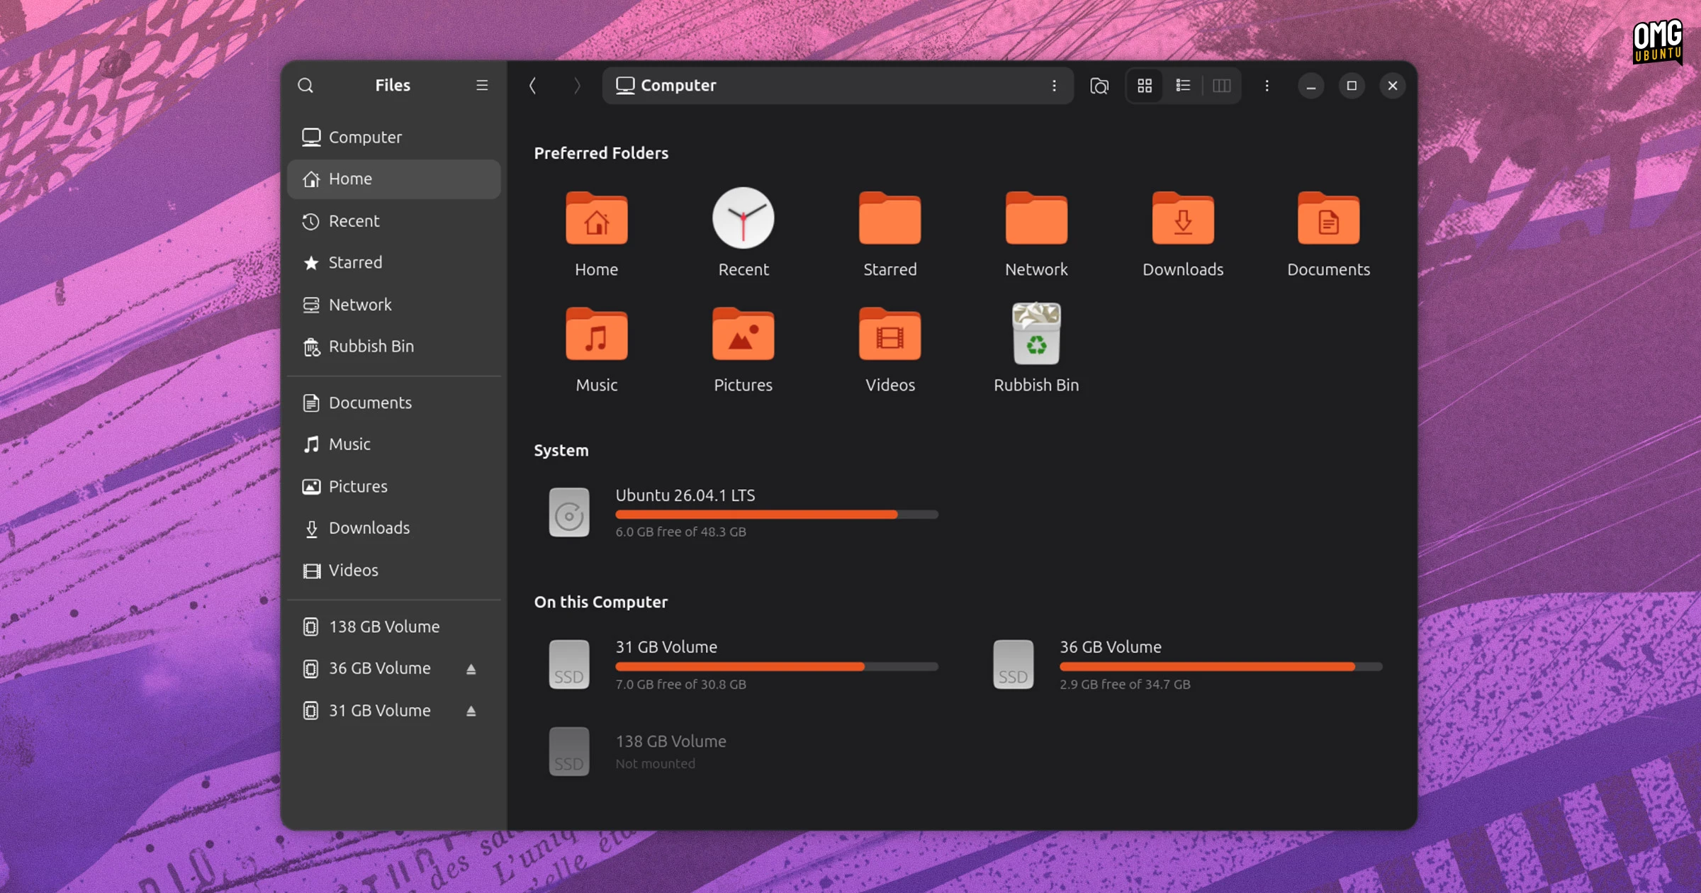Open Starred in the sidebar
This screenshot has height=893, width=1701.
coord(394,263)
